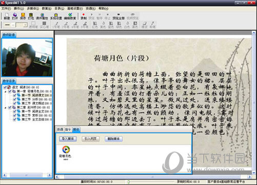Toggle checkbox for 第一章 荷塘月色
The image size is (257, 185).
[10, 91]
